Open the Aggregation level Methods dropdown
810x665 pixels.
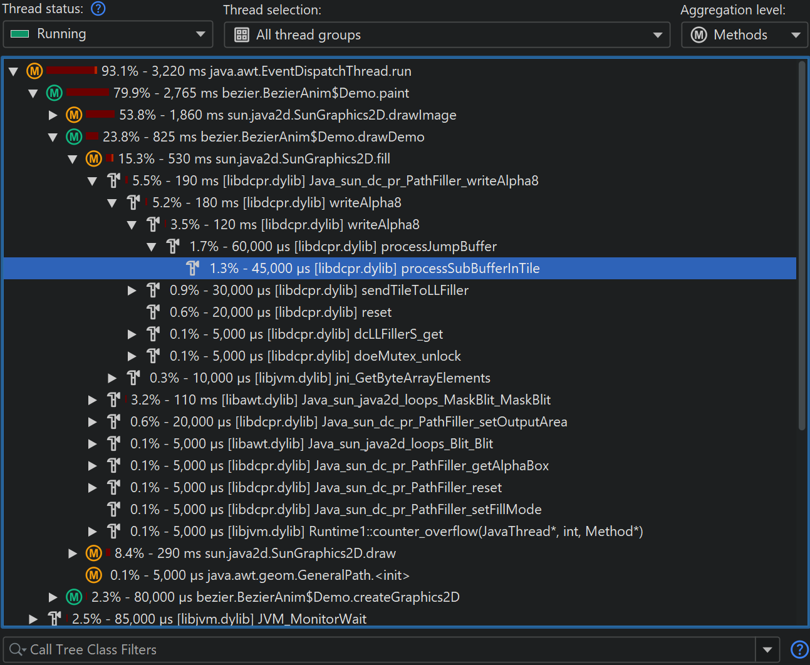click(744, 35)
